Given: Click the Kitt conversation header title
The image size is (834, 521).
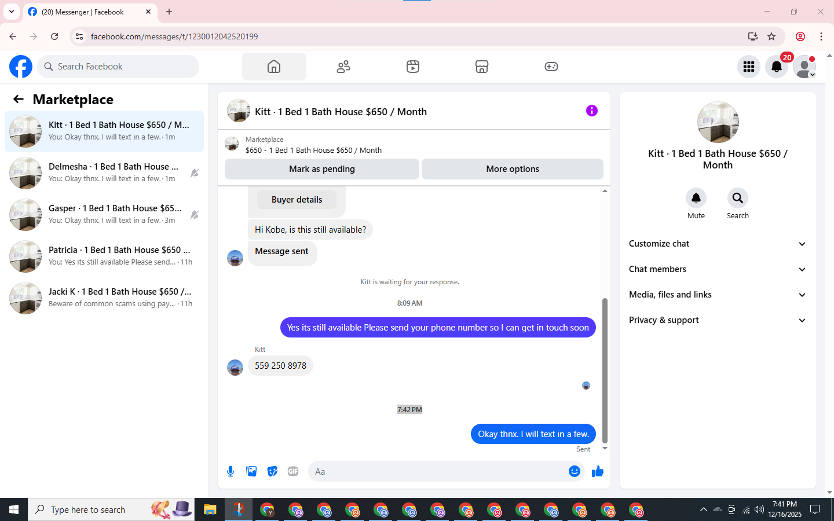Looking at the screenshot, I should [x=341, y=112].
